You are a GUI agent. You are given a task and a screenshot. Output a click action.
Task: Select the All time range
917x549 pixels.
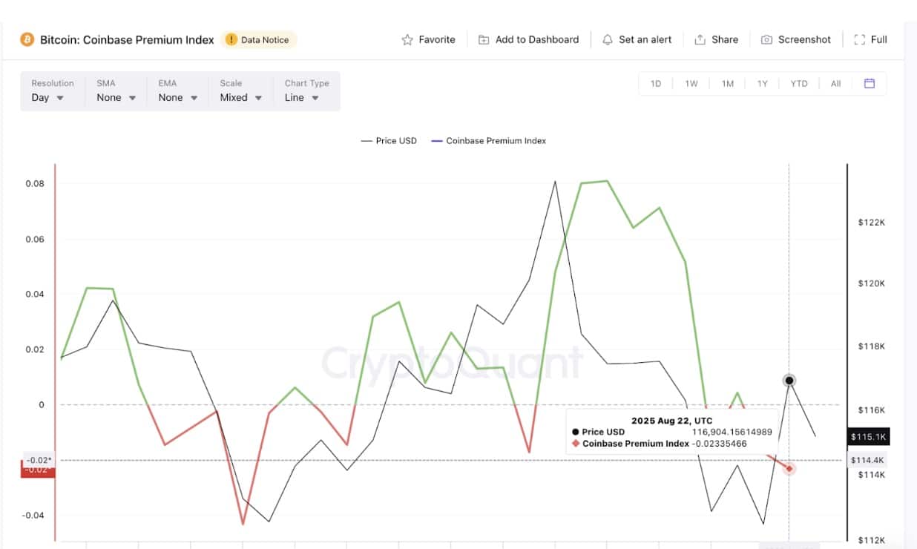tap(835, 84)
